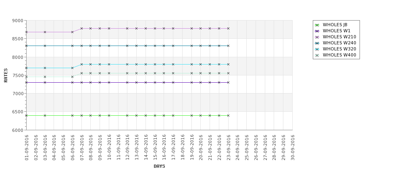Click the WHOLES W210 legend marker
The image size is (393, 173).
coord(317,37)
